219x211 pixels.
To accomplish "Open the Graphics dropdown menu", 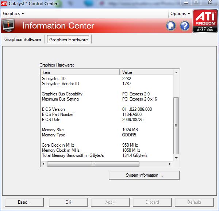I will pyautogui.click(x=13, y=14).
